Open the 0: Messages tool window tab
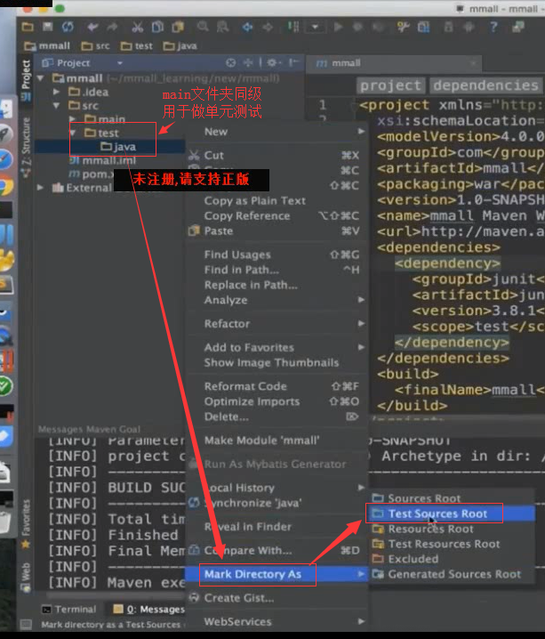 148,610
